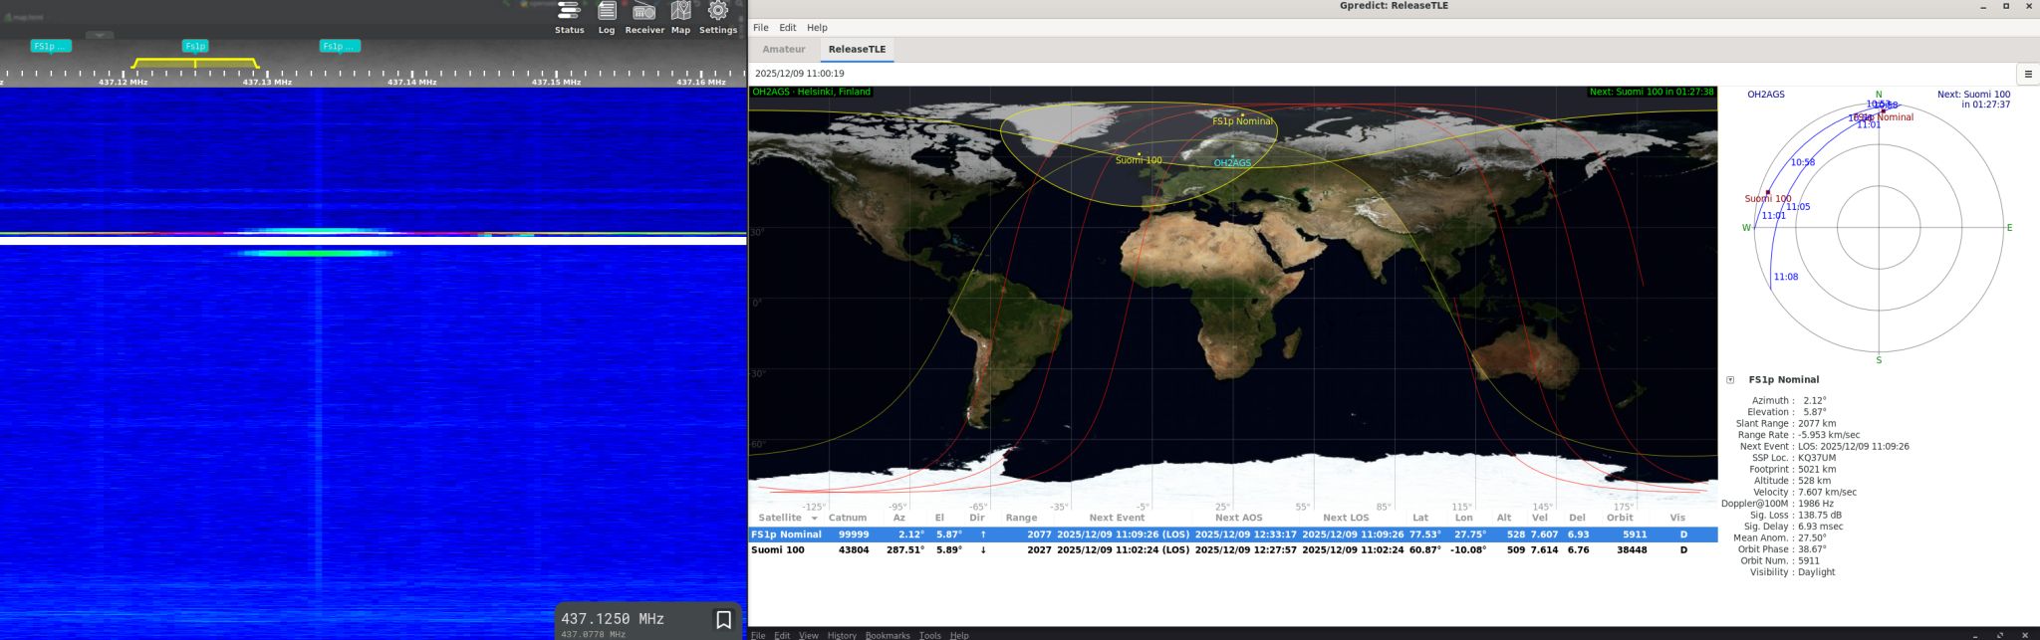
Task: Click the 11:08 time tick on polar plot
Action: 1786,277
